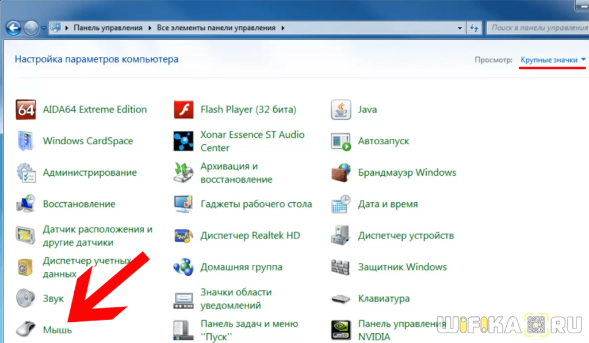Open the Xonar Essence ST Audio Center icon

click(x=183, y=141)
